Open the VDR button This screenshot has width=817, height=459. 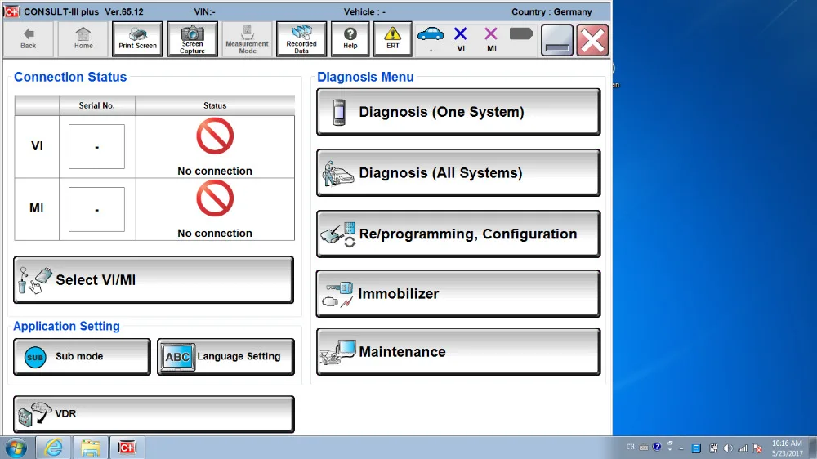tap(154, 414)
